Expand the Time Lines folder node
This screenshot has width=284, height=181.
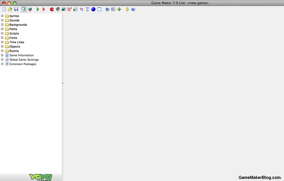pyautogui.click(x=2, y=42)
